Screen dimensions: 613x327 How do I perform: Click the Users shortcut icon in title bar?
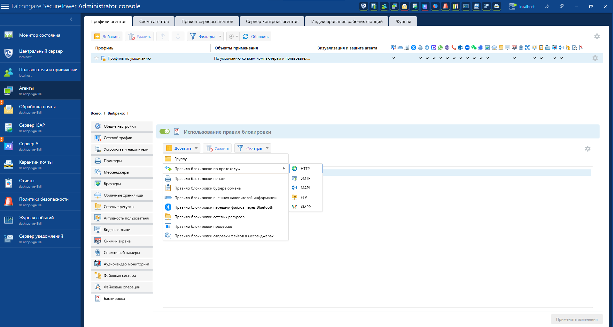(x=384, y=6)
